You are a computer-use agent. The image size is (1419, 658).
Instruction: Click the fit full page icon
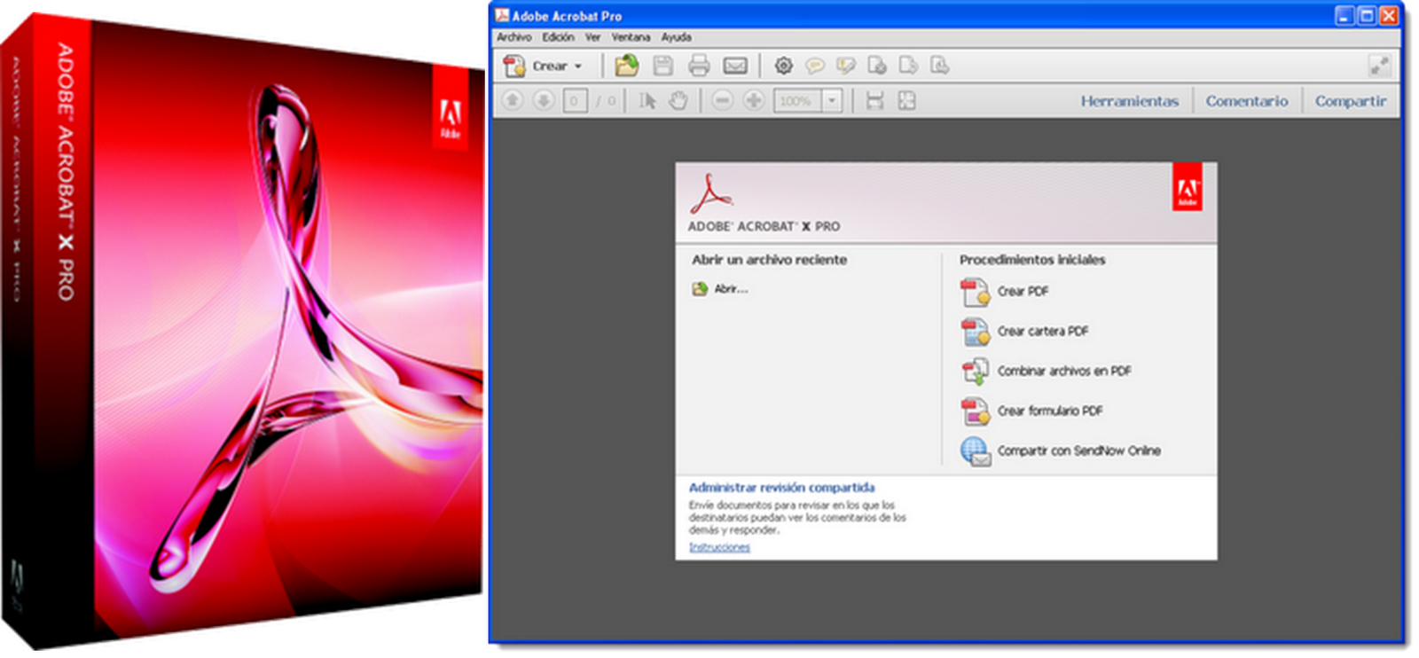[906, 101]
